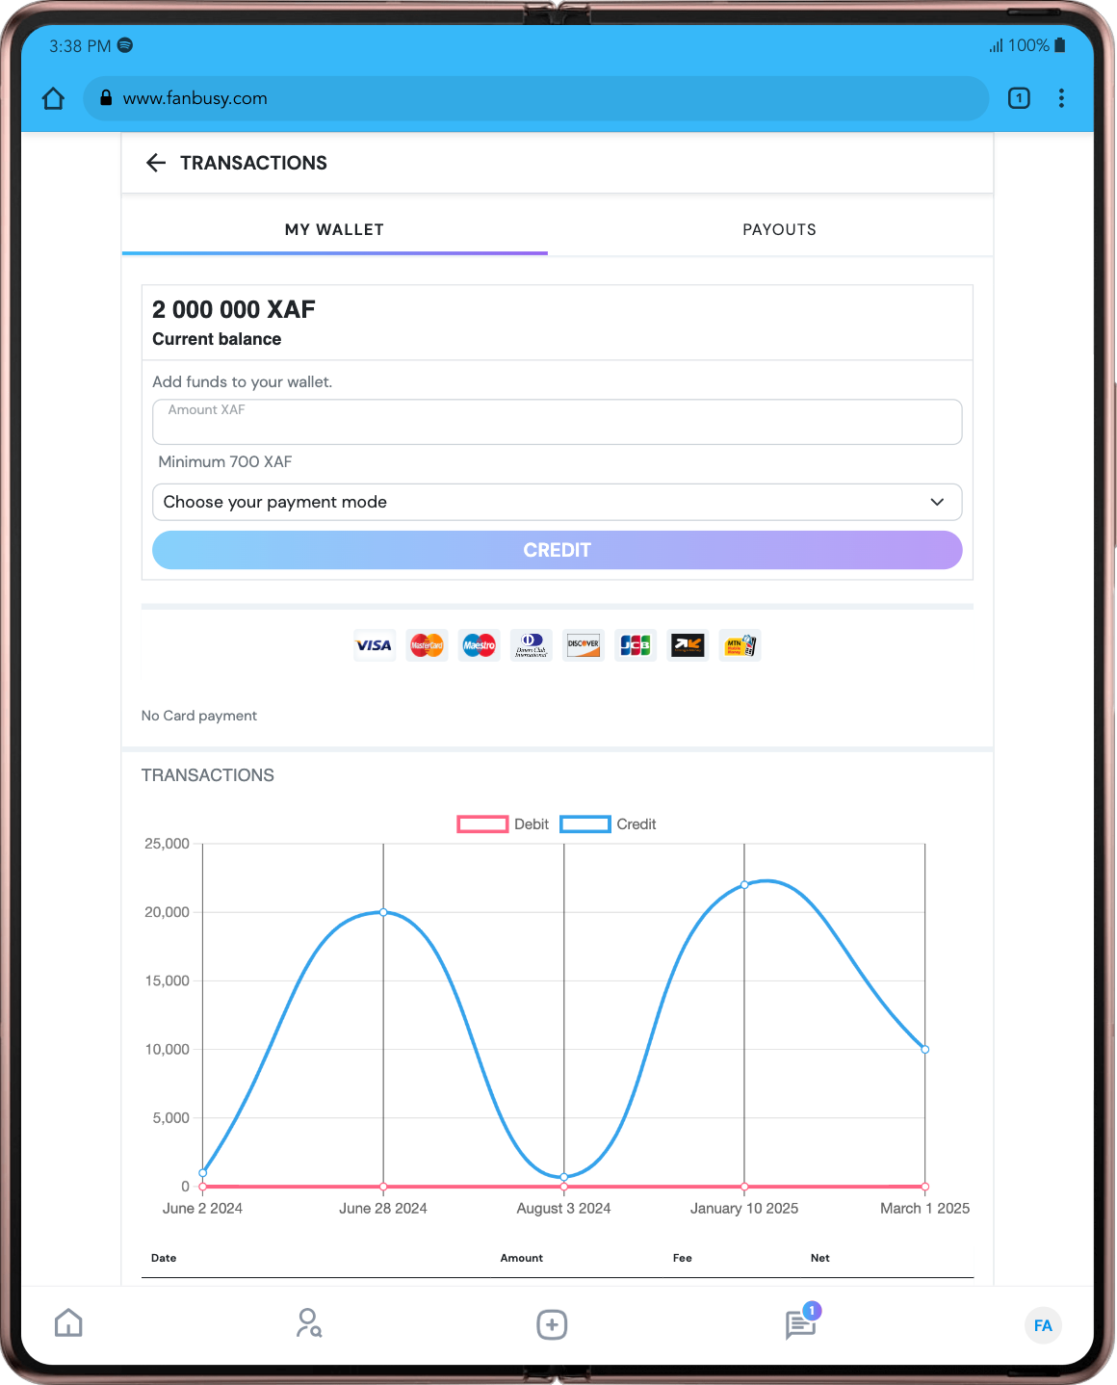The width and height of the screenshot is (1117, 1385).
Task: Tap the browser home icon
Action: 53,98
